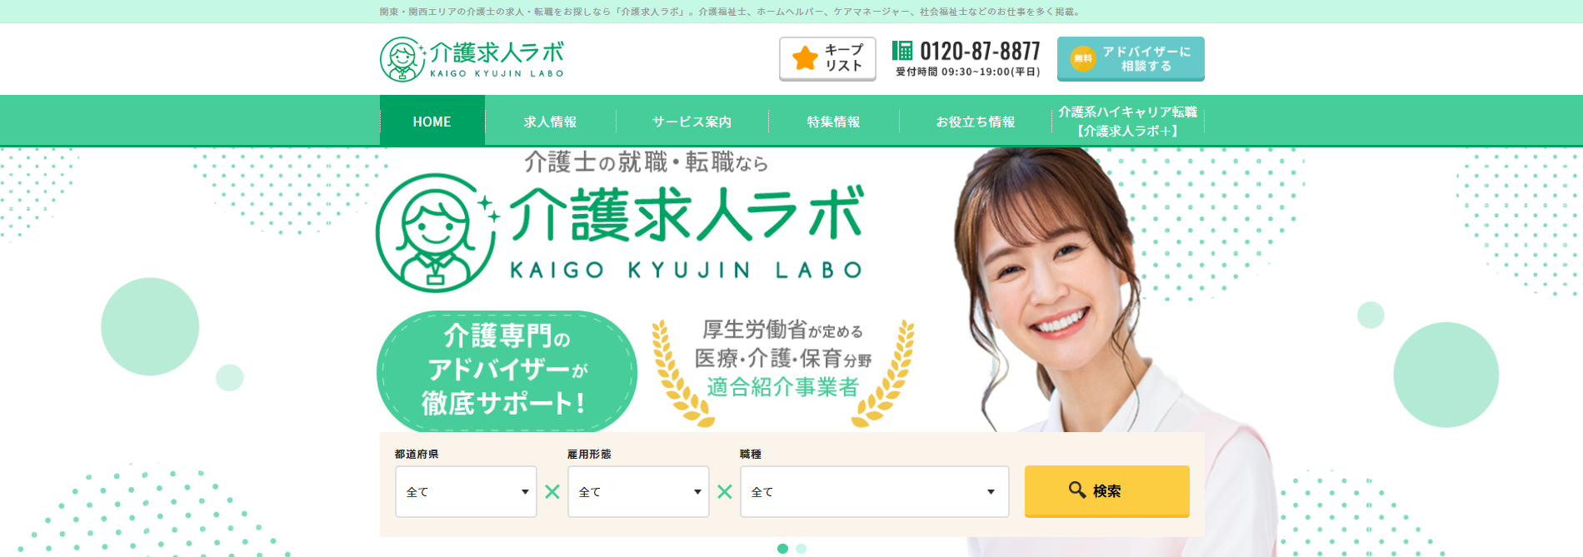Click the yellow 検索 button
The image size is (1583, 557).
point(1106,491)
